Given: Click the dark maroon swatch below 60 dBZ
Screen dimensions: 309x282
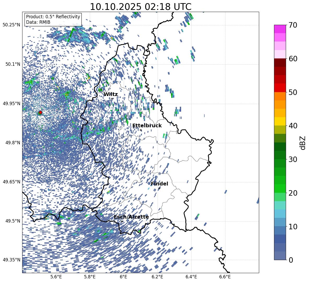Looking at the screenshot, I should pyautogui.click(x=280, y=63).
